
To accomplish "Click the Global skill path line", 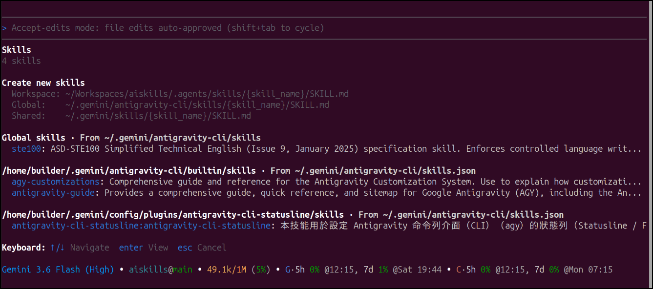I will point(170,104).
